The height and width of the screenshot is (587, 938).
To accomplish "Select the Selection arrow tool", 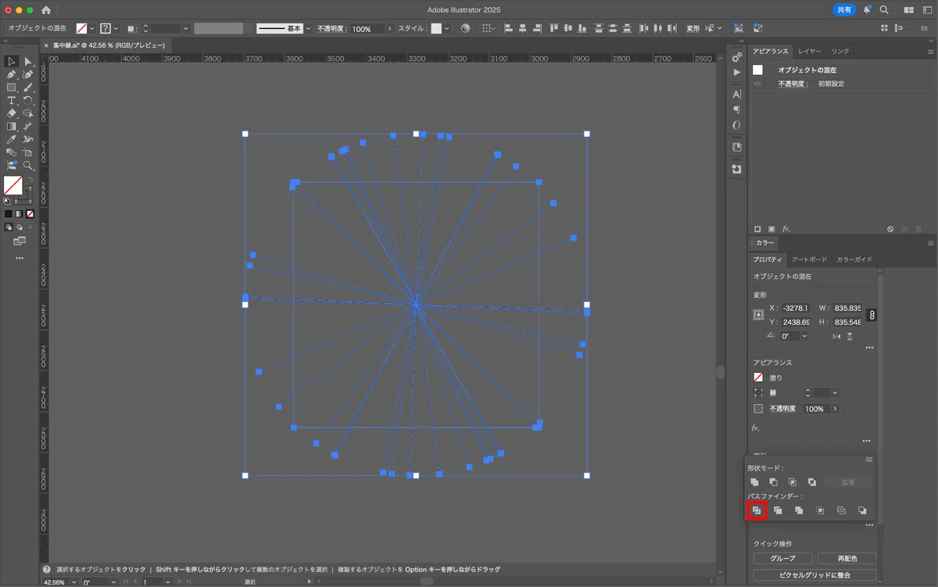I will [12, 62].
